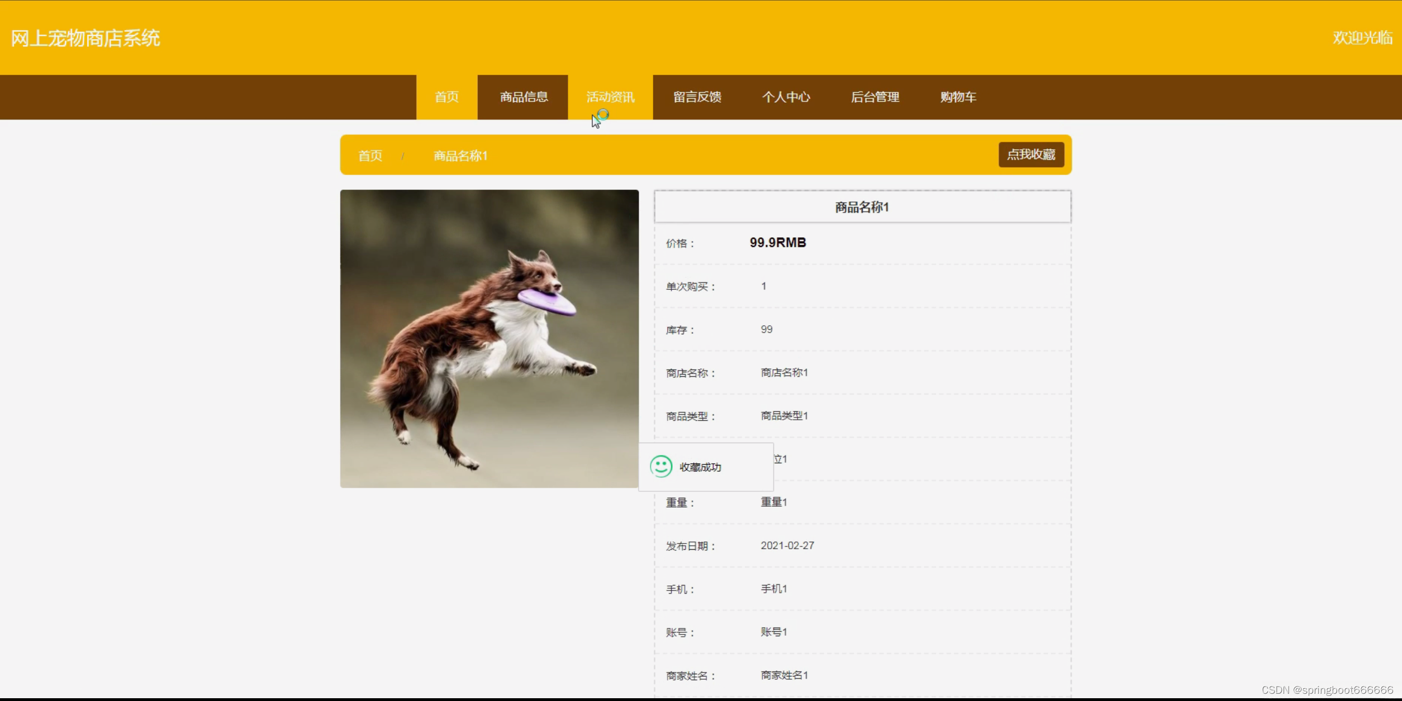Go to 活动资讯 in the navigation bar

tap(610, 97)
